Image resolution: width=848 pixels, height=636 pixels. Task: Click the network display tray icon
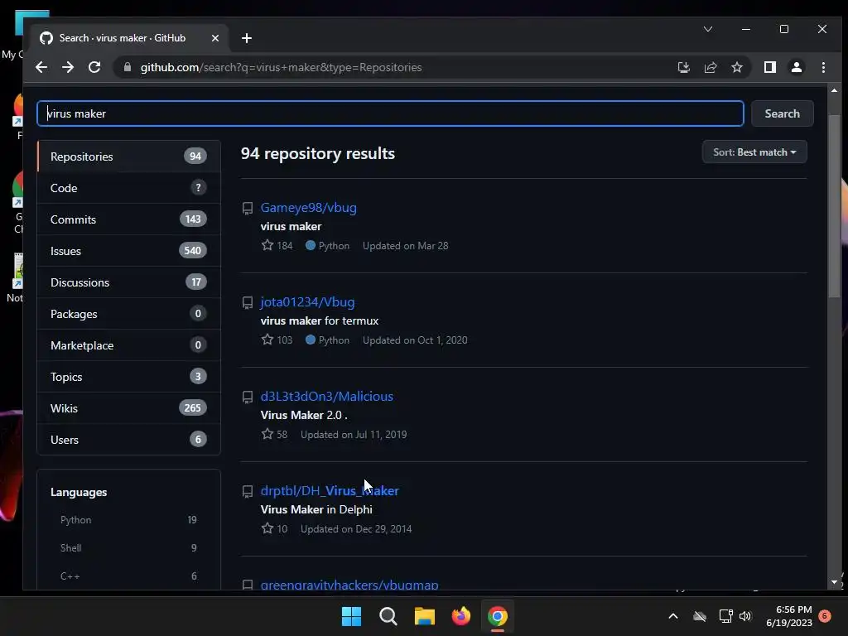(x=725, y=616)
